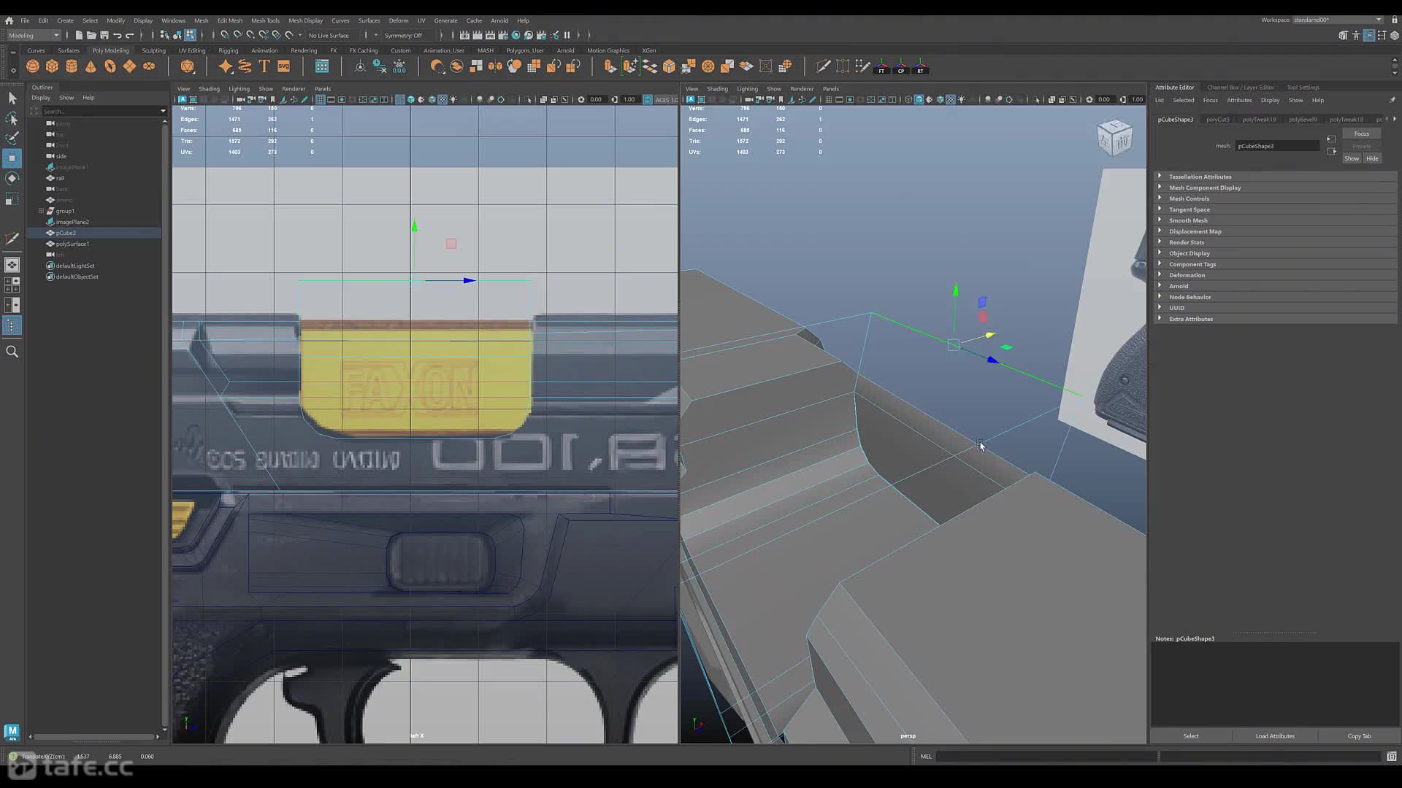Activate the Paint selection tool
Image resolution: width=1402 pixels, height=788 pixels.
click(12, 138)
